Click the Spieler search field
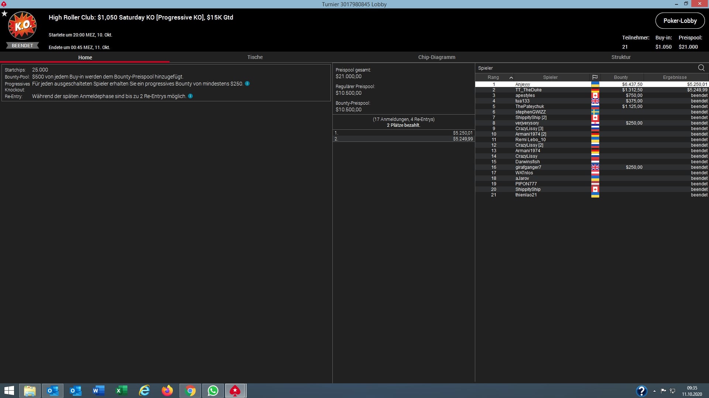The width and height of the screenshot is (709, 398). coord(583,68)
